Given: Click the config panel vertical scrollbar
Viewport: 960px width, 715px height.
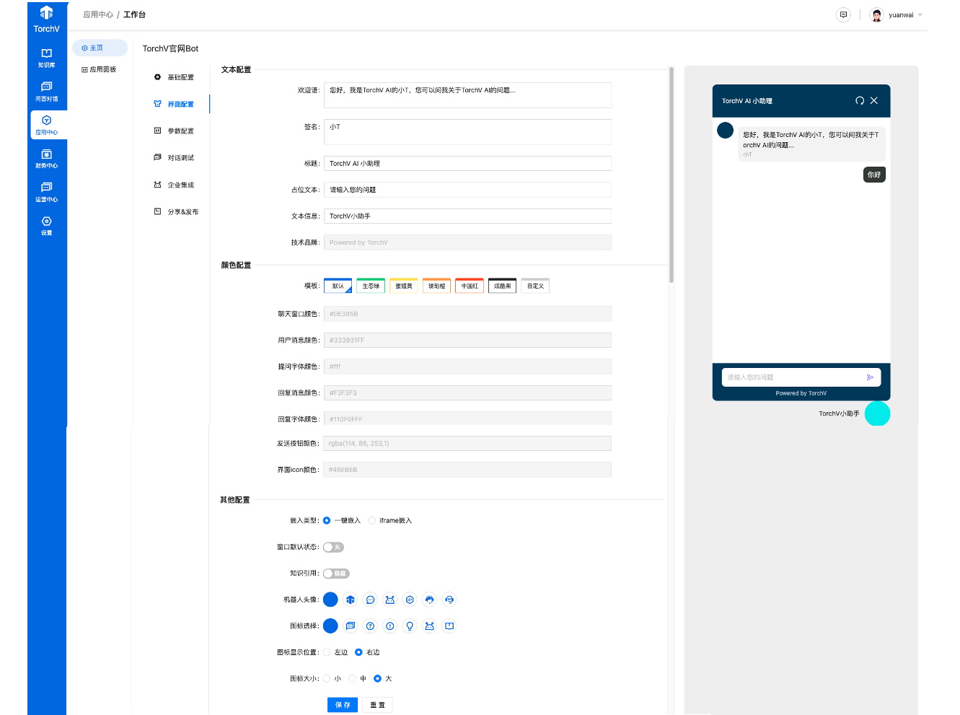Looking at the screenshot, I should (x=671, y=175).
